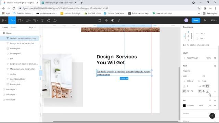This screenshot has width=219, height=123.
Task: Open zoom level 62% dropdown
Action: (x=214, y=20)
